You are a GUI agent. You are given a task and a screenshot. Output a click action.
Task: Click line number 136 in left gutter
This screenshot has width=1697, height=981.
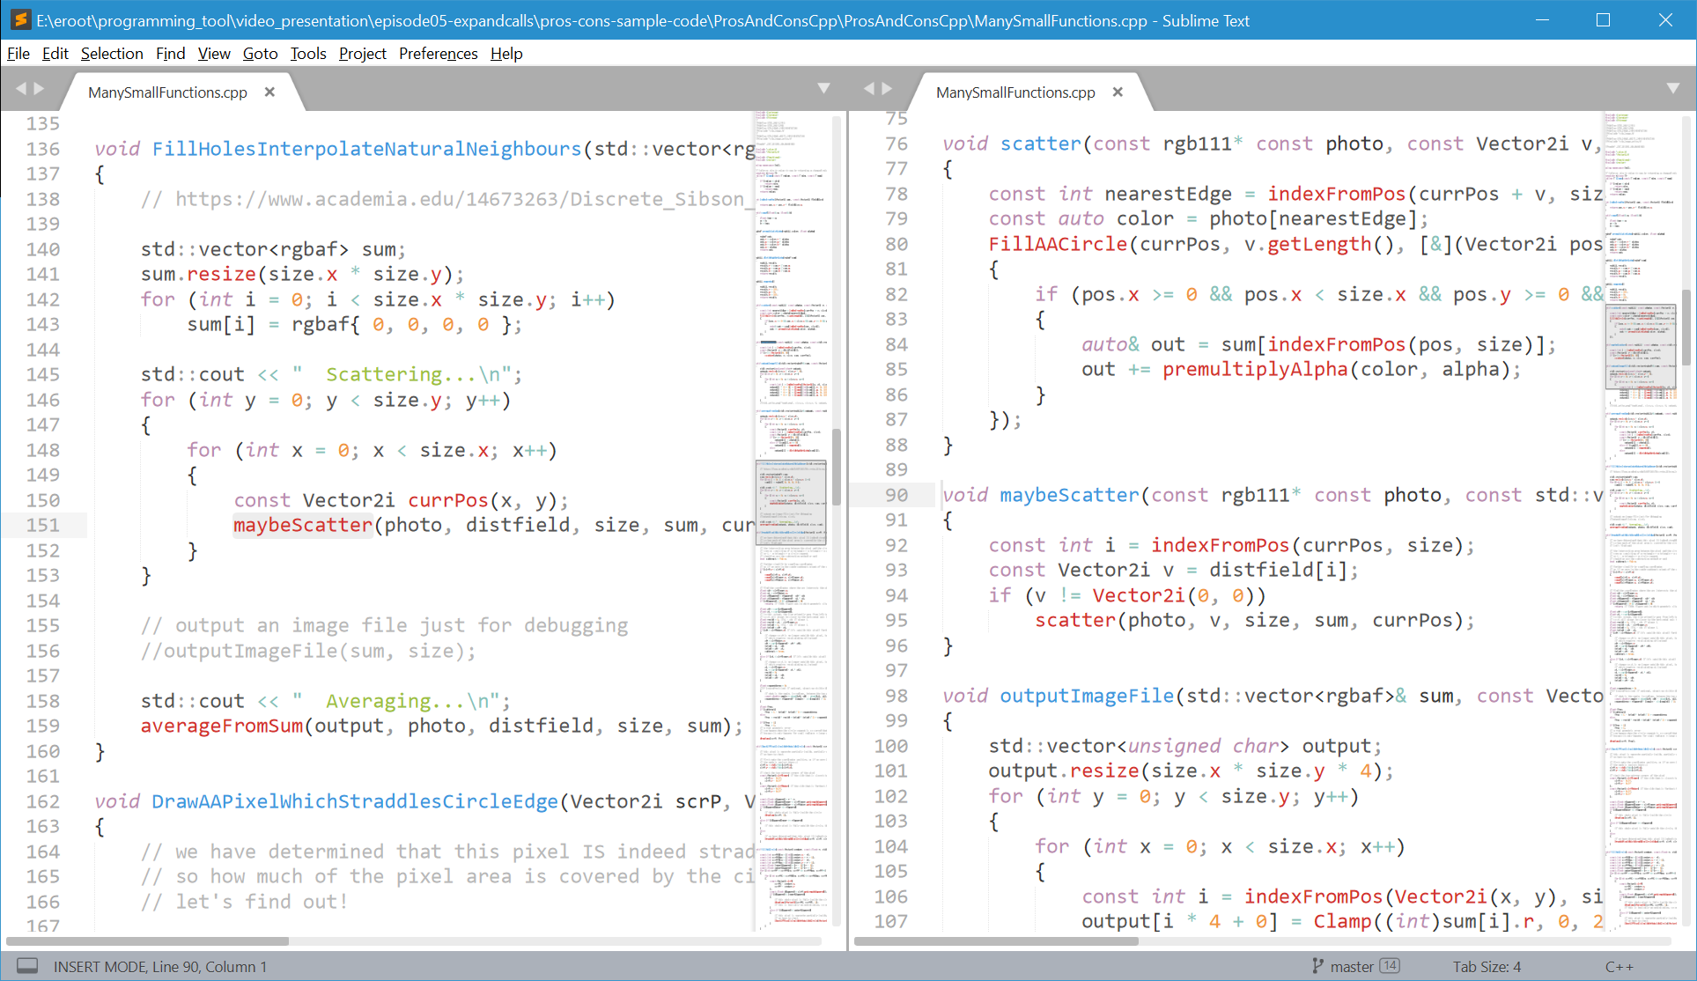click(43, 150)
